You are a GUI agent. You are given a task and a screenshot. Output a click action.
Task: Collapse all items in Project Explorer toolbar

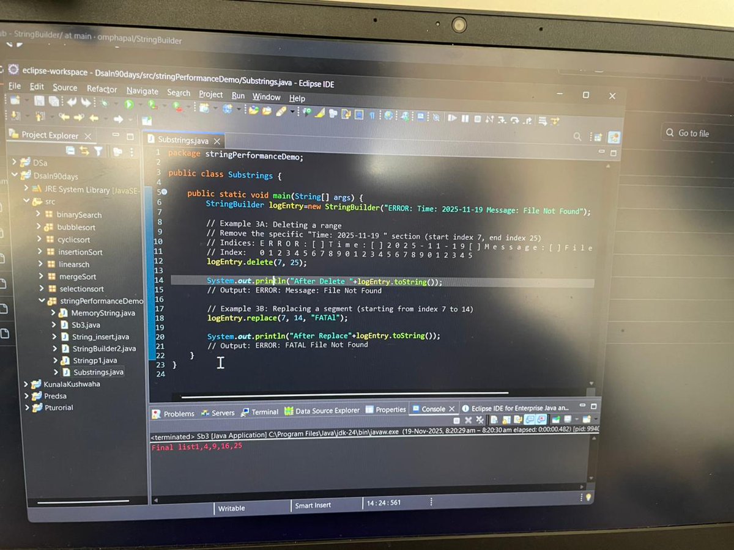point(70,150)
